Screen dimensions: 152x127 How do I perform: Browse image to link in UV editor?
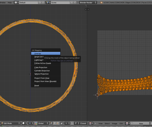point(128,123)
